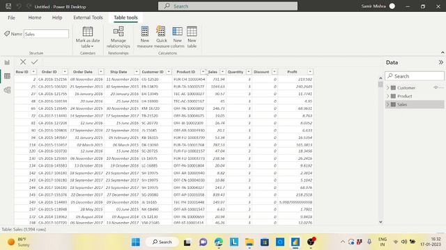The width and height of the screenshot is (446, 250).
Task: Switch to Data view in left sidebar
Action: (7, 76)
